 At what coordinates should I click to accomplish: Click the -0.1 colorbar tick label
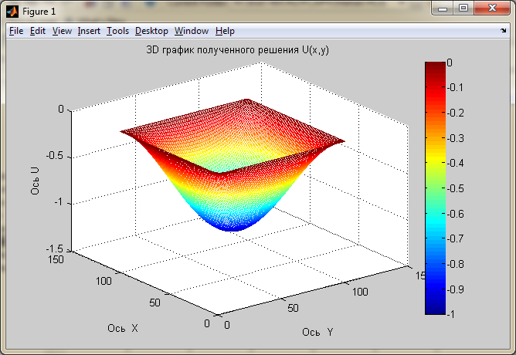point(456,87)
